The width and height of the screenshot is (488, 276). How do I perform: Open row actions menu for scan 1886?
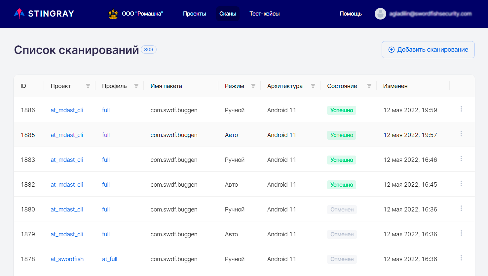461,109
